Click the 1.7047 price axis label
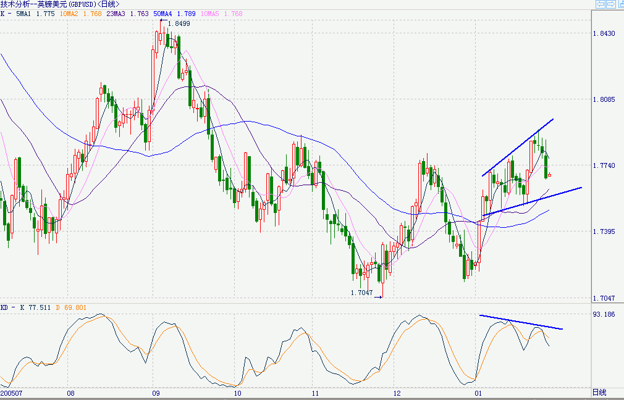Image resolution: width=624 pixels, height=400 pixels. [x=604, y=298]
